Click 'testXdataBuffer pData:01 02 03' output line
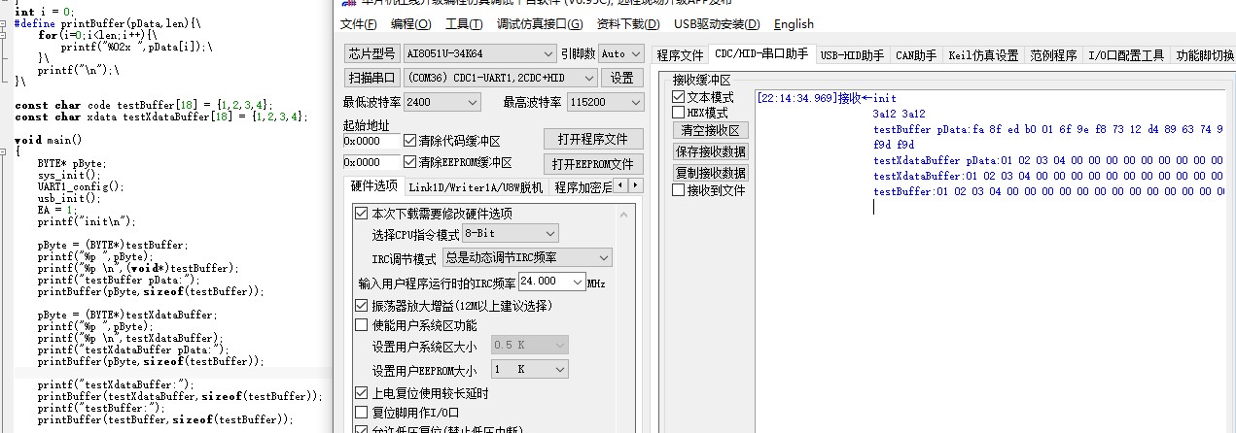This screenshot has width=1236, height=433. (x=1048, y=160)
